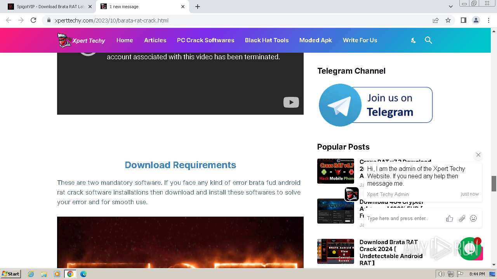
Task: Click the Download Requirements heading
Action: click(x=180, y=165)
